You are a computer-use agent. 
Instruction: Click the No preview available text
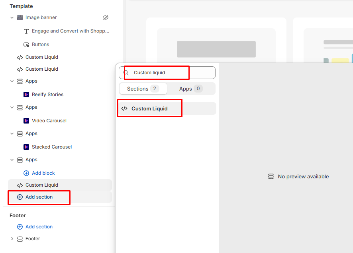303,177
